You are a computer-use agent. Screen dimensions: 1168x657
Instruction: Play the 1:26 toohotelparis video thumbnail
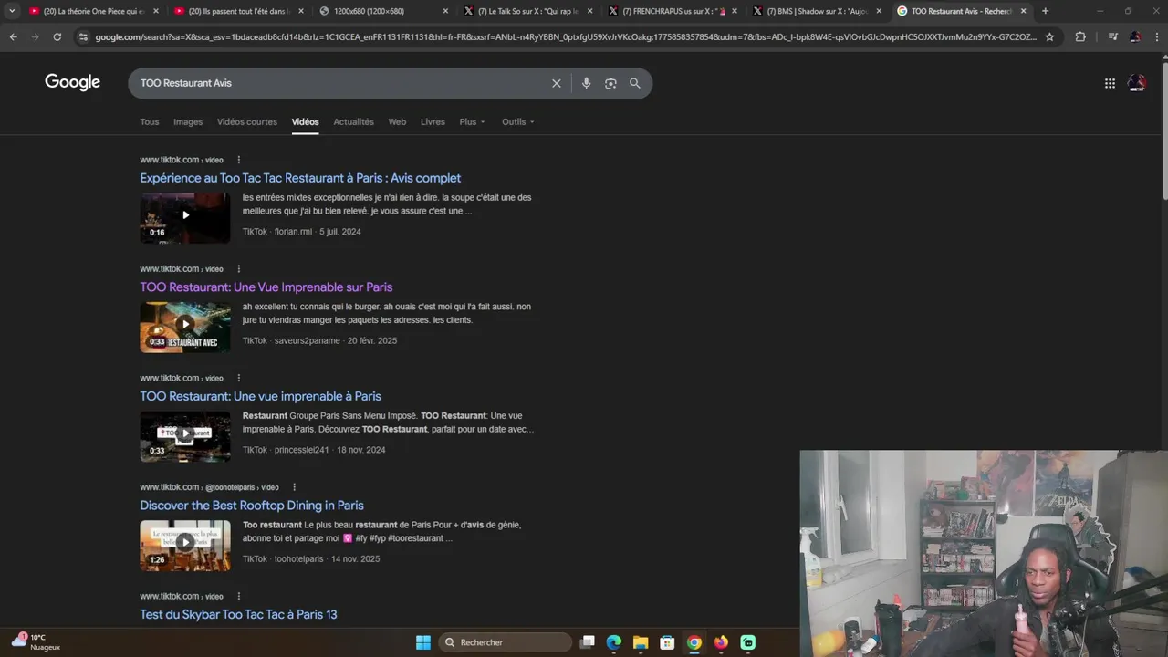[x=185, y=545]
